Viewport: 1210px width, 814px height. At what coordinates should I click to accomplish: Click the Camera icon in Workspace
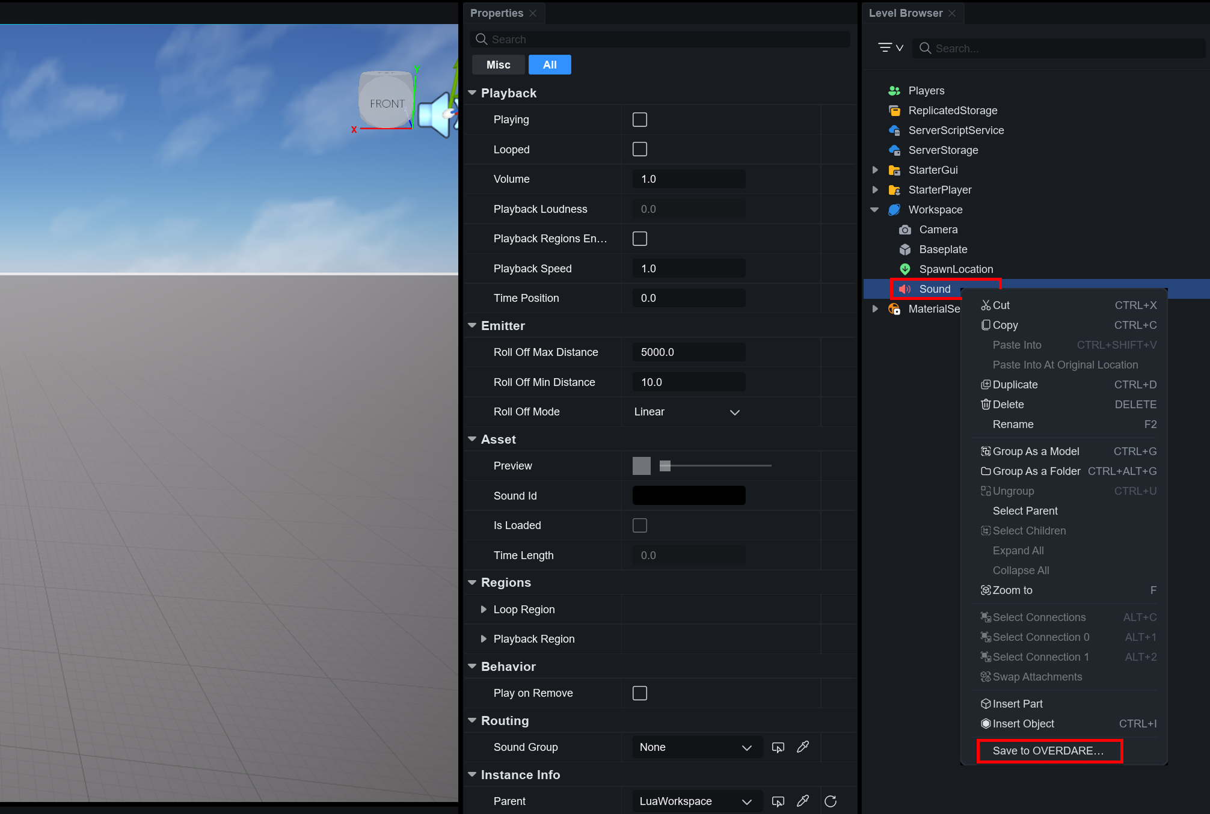pos(904,230)
